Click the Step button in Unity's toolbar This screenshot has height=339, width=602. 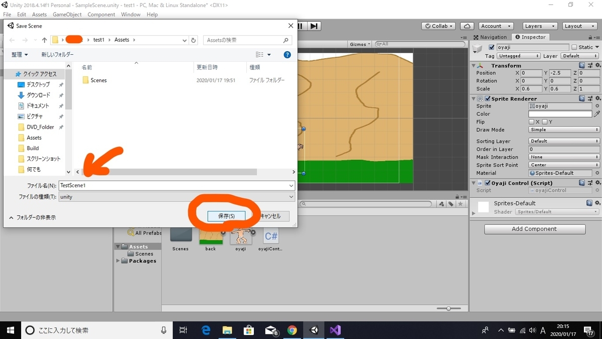(314, 26)
